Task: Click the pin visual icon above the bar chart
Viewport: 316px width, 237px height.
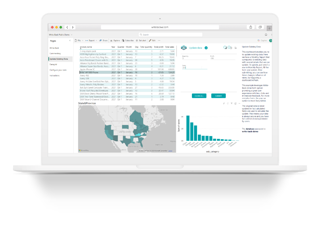Action: (x=224, y=103)
